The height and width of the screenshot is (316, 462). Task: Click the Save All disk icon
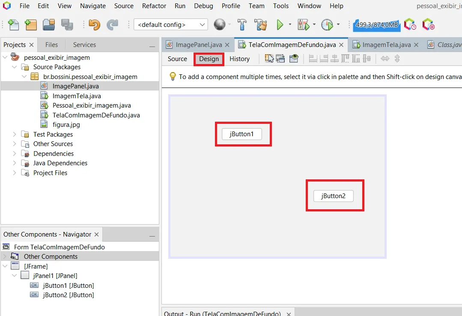point(67,25)
